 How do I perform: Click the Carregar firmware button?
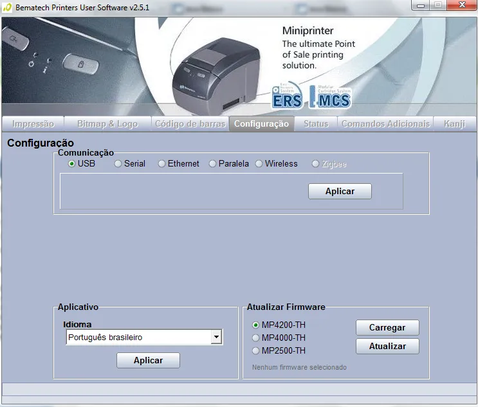[x=387, y=327]
